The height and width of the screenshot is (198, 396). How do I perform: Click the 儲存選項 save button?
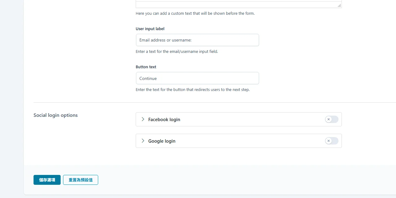point(47,180)
